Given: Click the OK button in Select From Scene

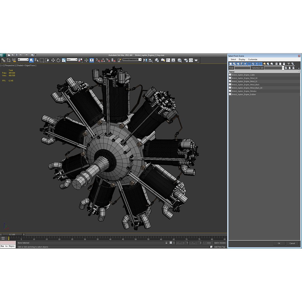Looking at the screenshot, I should pos(279,243).
